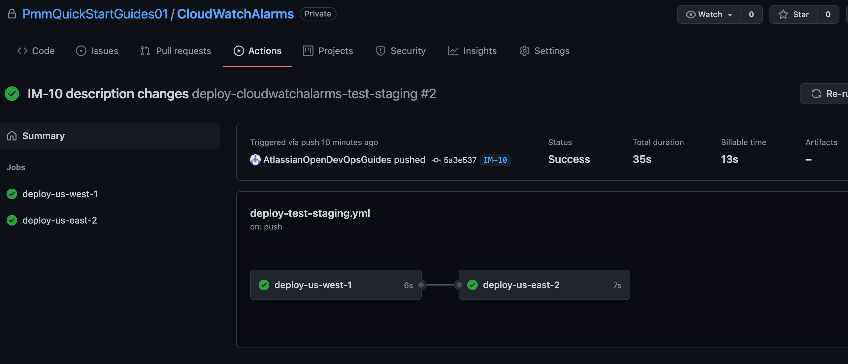Select the Summary sidebar menu item

tap(43, 136)
